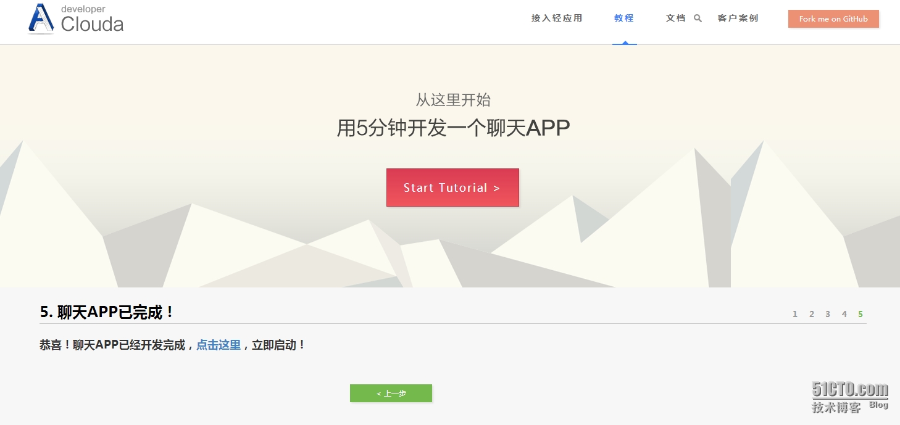Go to 客户案例 page
Viewport: 900px width, 425px height.
coord(738,19)
